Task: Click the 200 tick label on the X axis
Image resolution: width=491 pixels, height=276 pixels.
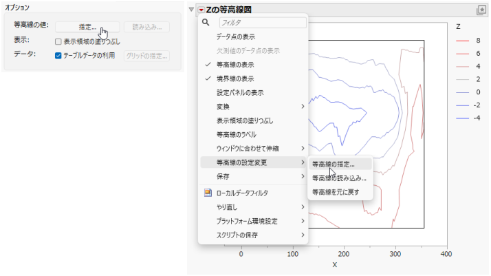Action: pos(344,254)
